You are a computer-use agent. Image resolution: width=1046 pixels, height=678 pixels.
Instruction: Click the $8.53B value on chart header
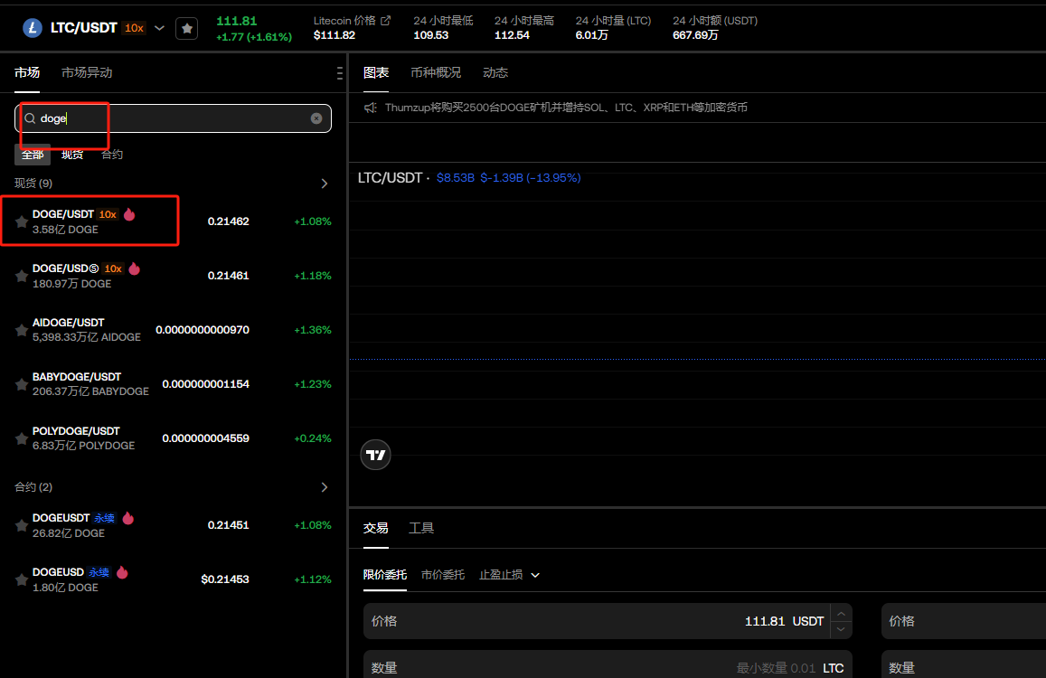pyautogui.click(x=456, y=177)
